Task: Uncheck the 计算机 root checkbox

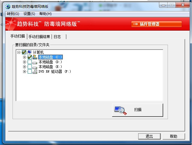Action: click(x=24, y=52)
